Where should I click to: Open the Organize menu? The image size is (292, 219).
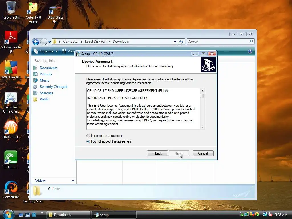(x=46, y=51)
